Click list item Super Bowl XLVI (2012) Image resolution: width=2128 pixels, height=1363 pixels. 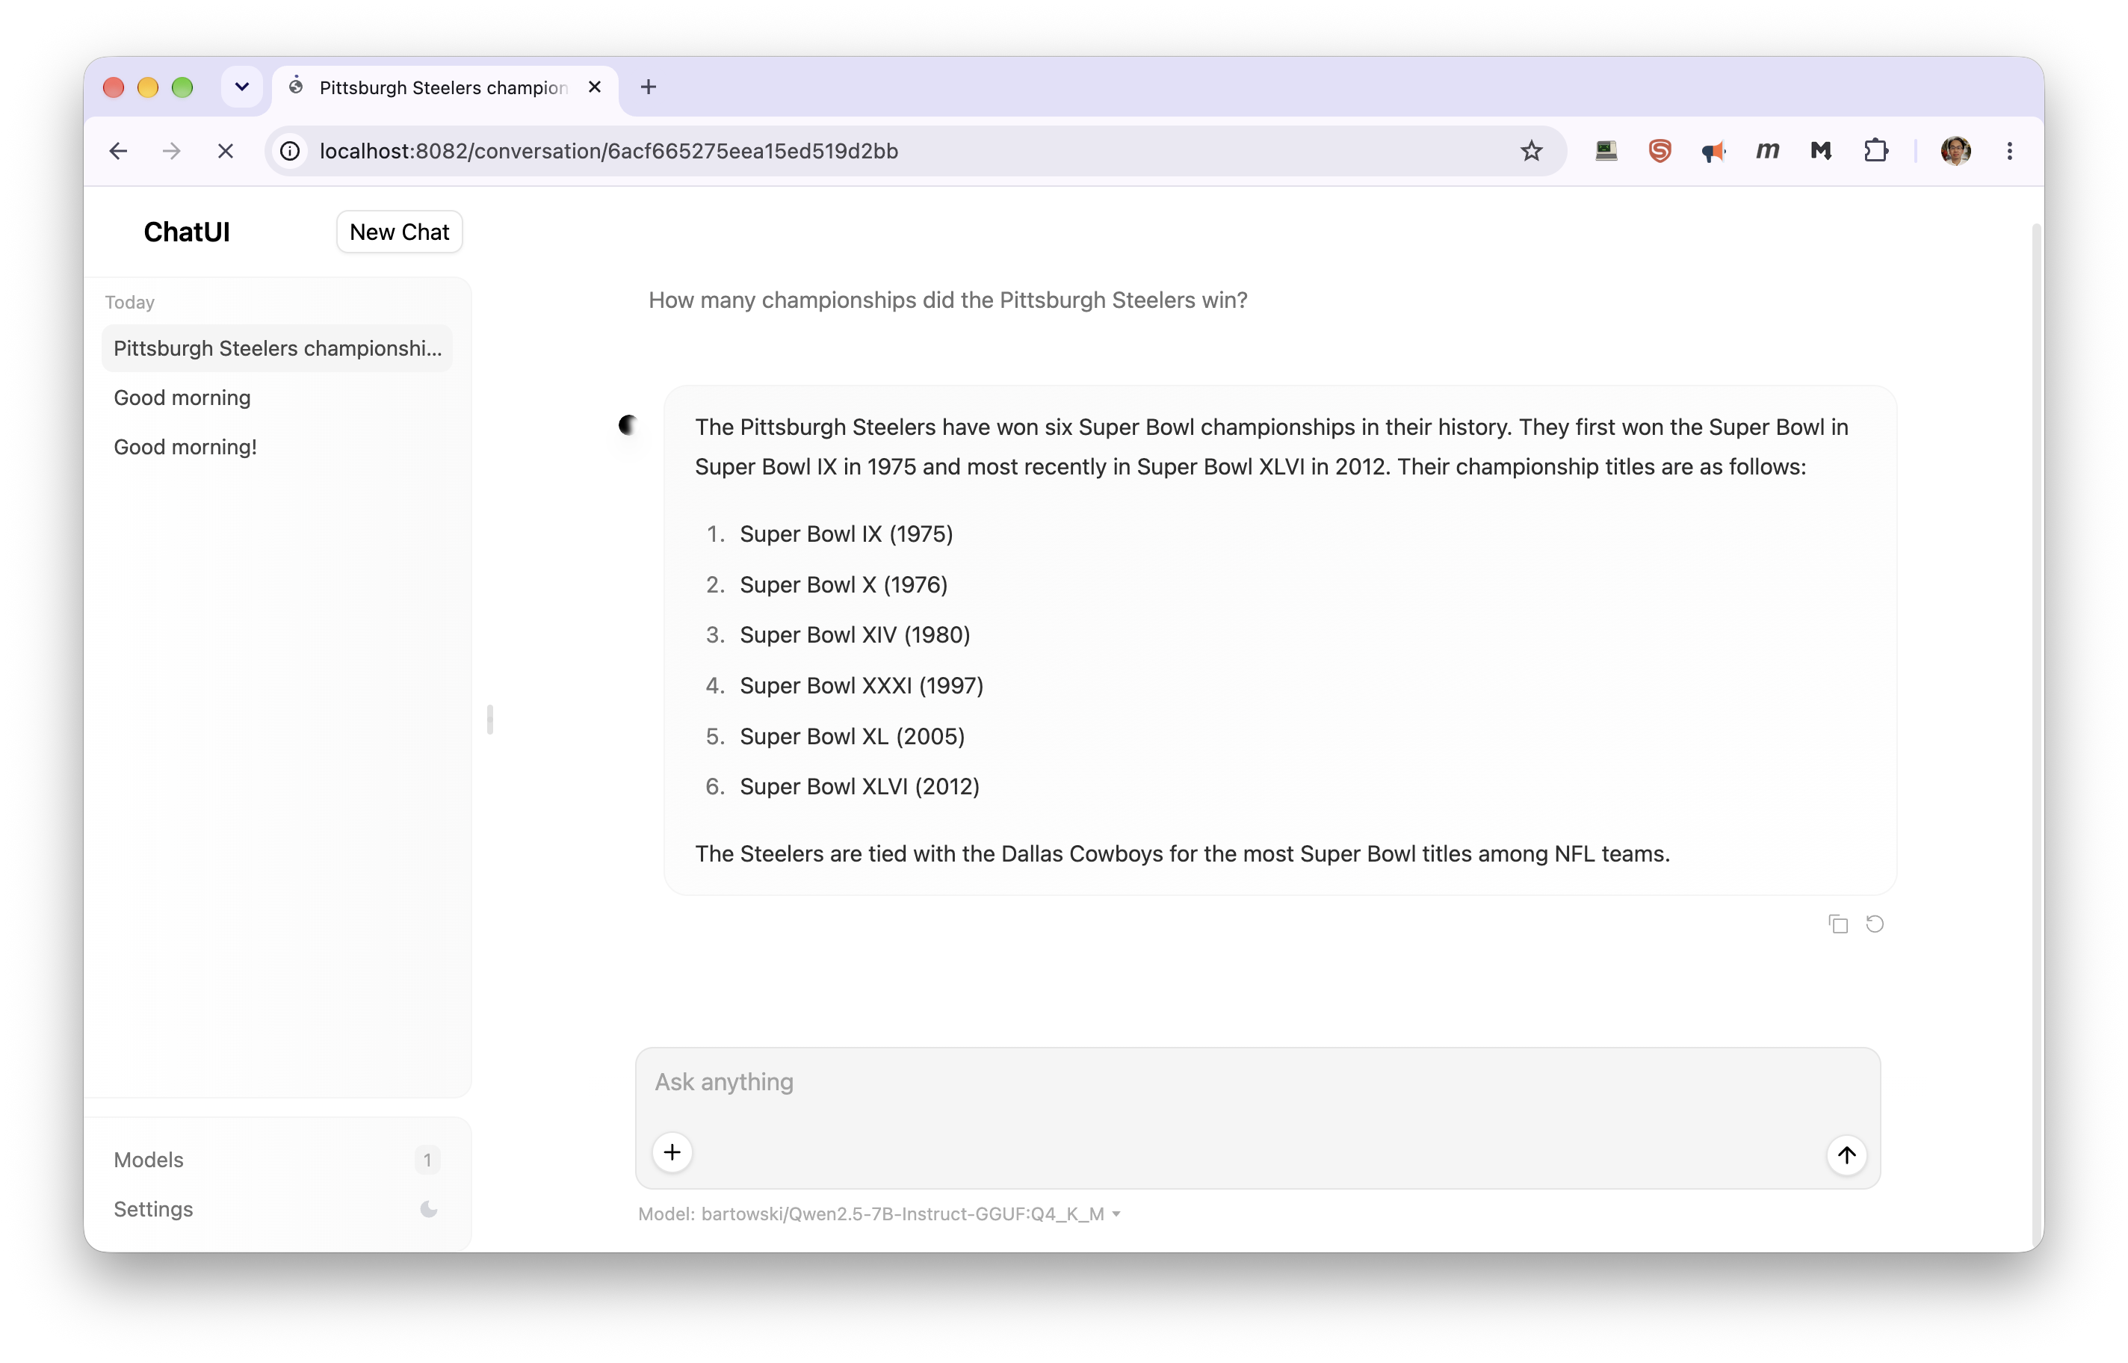[859, 787]
